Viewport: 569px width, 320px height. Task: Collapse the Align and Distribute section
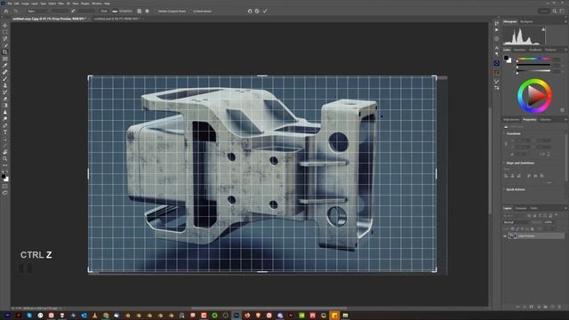[504, 163]
